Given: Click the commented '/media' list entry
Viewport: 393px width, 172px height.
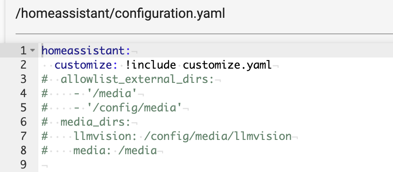Looking at the screenshot, I should coord(112,94).
